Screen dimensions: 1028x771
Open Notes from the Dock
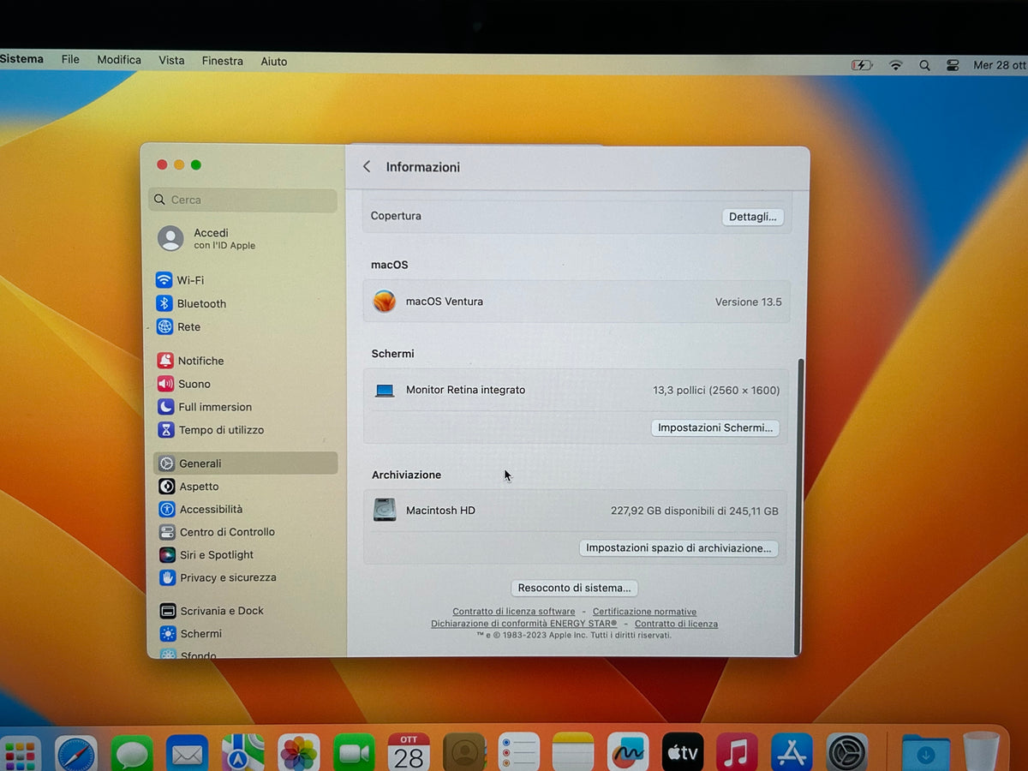click(x=573, y=753)
